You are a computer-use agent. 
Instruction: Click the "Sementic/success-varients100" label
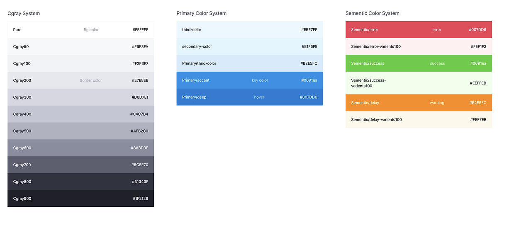click(x=368, y=83)
